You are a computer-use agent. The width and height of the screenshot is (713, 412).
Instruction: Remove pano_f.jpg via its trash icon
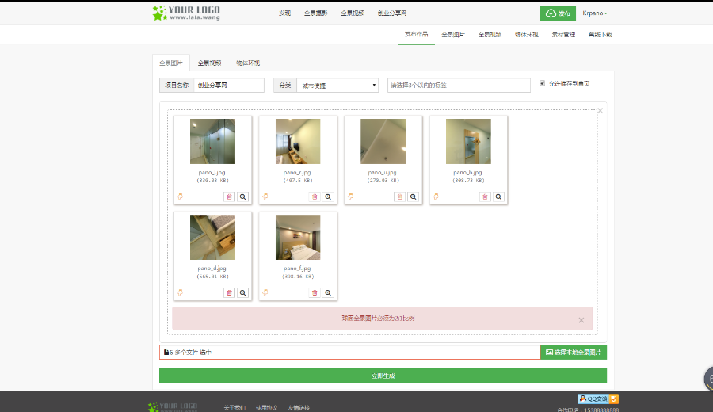pos(315,293)
